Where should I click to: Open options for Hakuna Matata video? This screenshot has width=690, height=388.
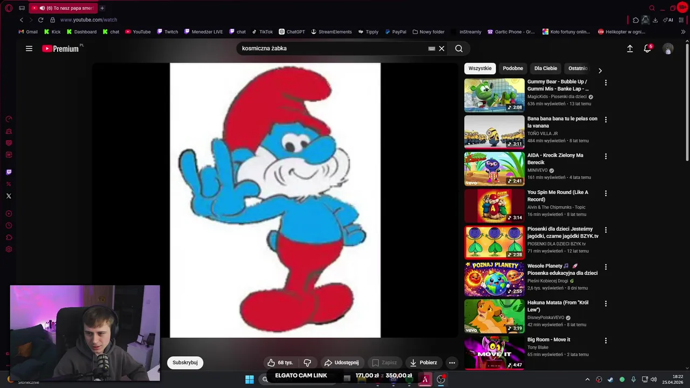pos(606,304)
